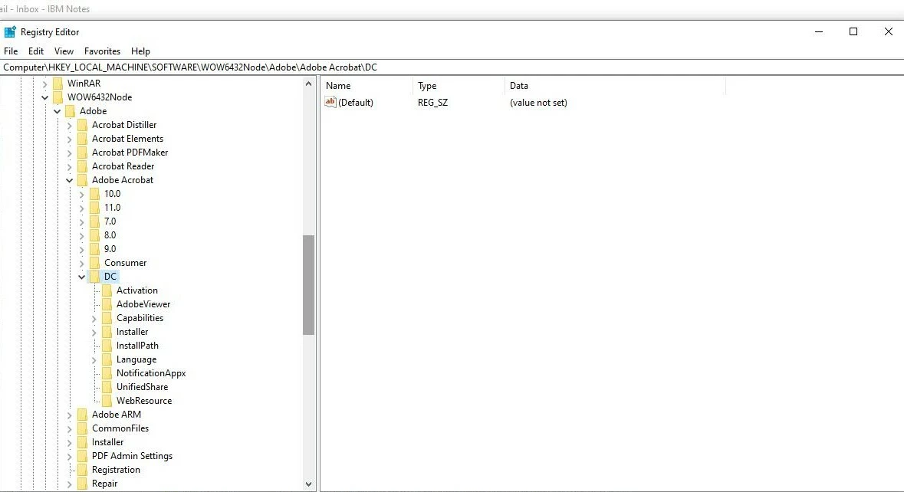Click the NotificationAppx folder icon
Image resolution: width=904 pixels, height=492 pixels.
pos(107,374)
